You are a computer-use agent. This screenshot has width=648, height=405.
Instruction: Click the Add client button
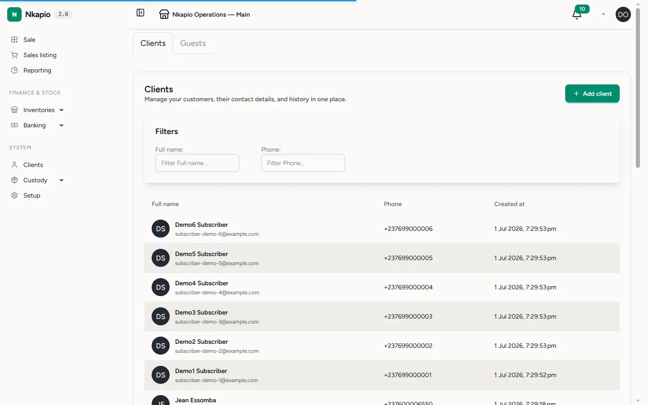[x=592, y=94]
